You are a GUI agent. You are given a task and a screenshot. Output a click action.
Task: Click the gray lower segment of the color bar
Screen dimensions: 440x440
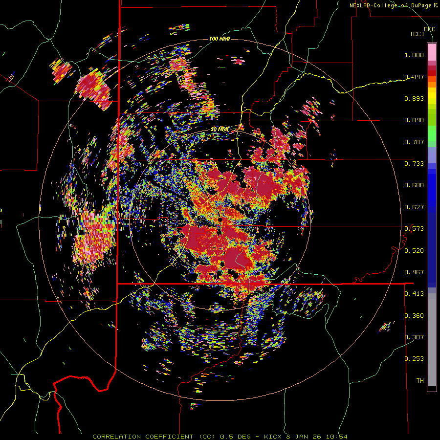pyautogui.click(x=432, y=340)
